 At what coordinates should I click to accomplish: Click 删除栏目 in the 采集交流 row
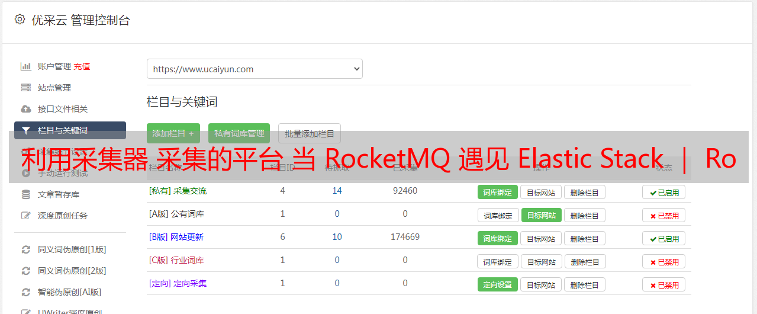(585, 192)
